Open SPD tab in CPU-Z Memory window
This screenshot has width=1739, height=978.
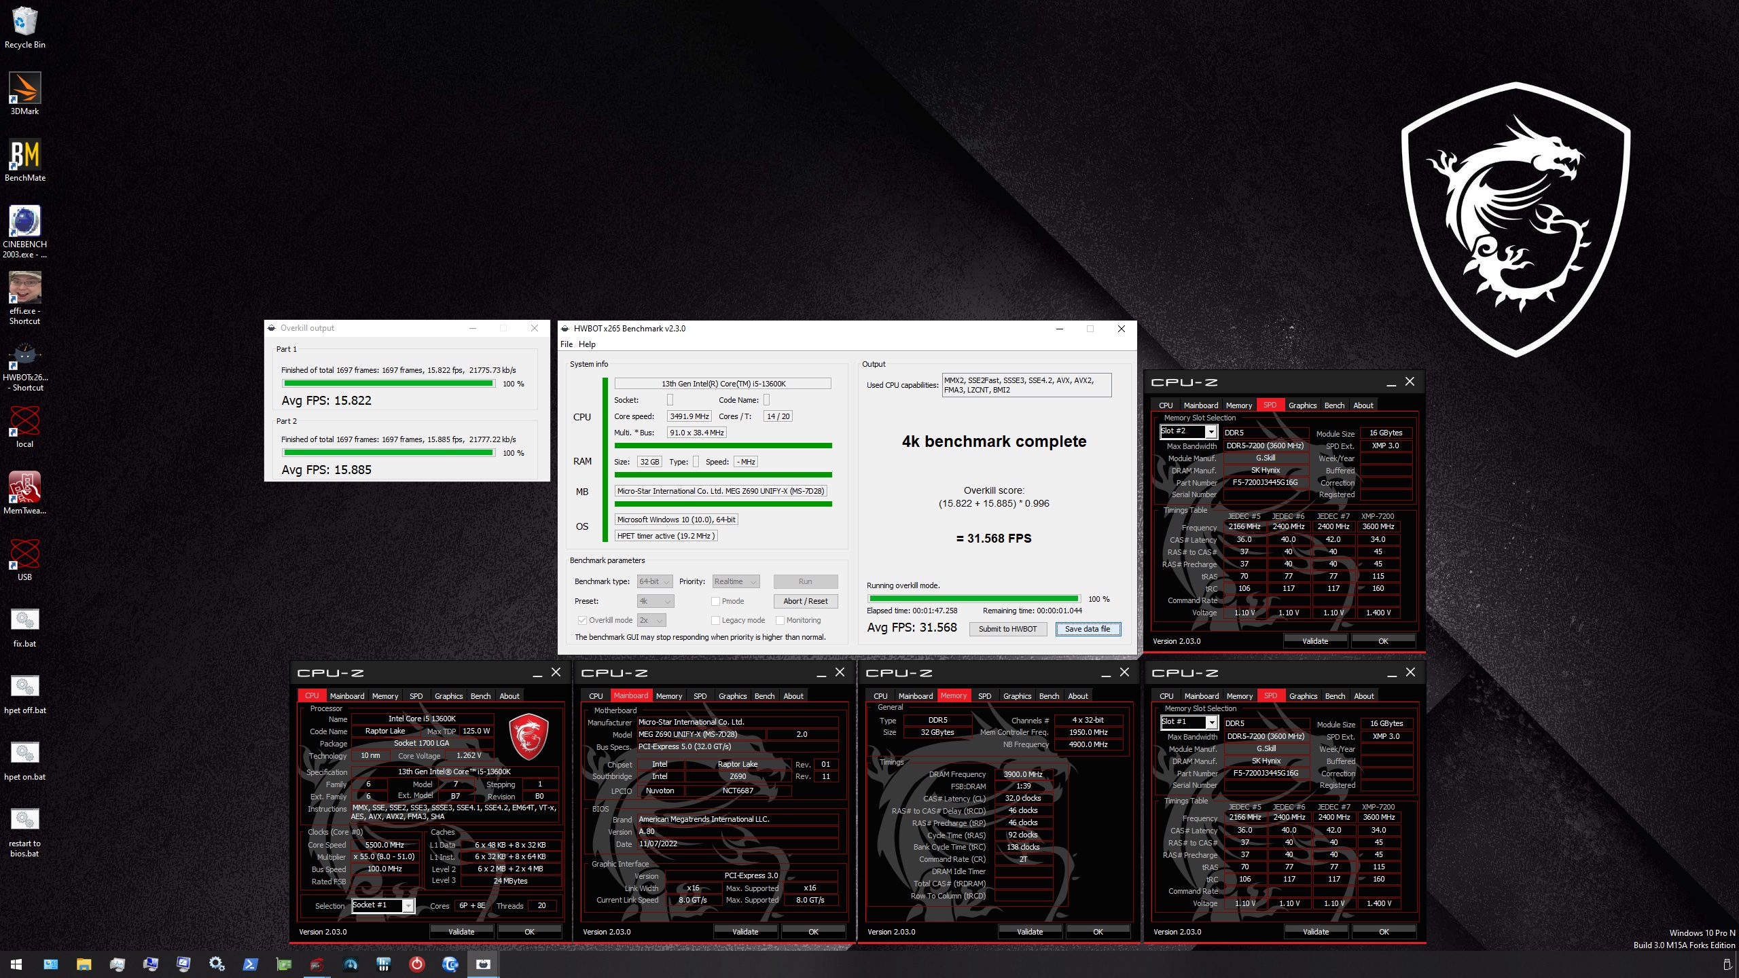[984, 696]
